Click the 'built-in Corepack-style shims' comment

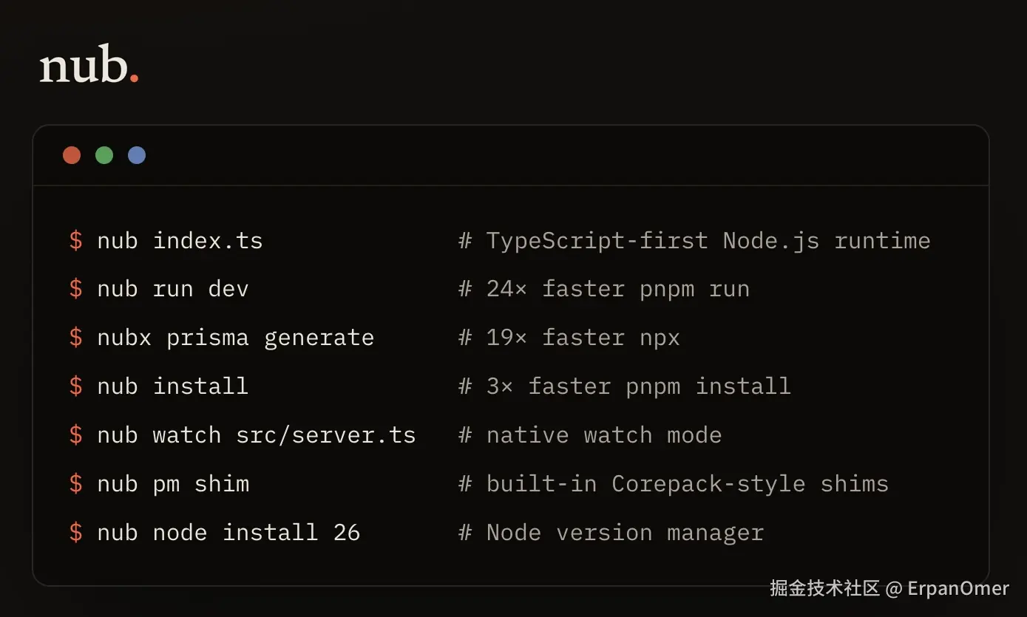688,484
